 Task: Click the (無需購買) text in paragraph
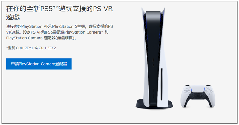[x=65, y=38]
